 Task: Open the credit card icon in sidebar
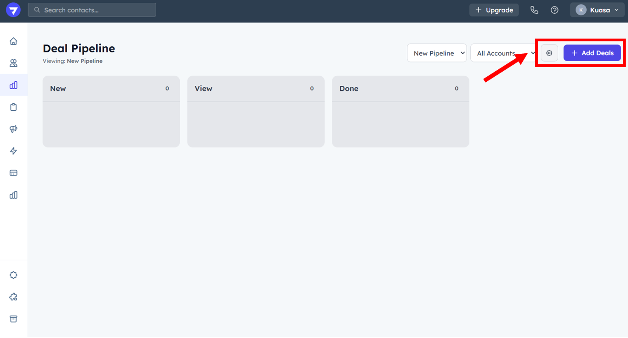tap(13, 173)
